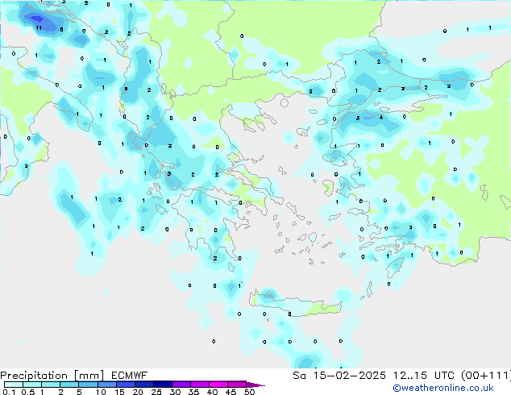Click the 5–10 mm legend swatch
This screenshot has width=511, height=395.
pos(89,385)
